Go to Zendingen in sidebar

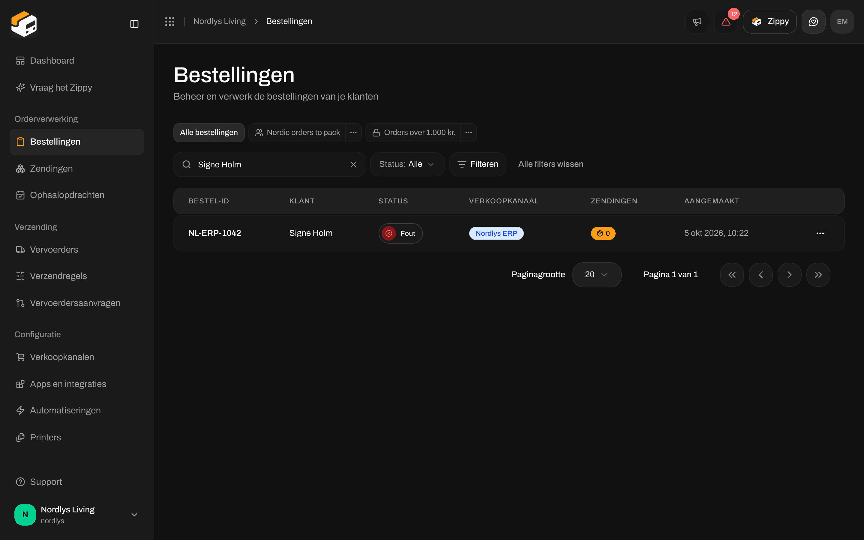coord(76,169)
